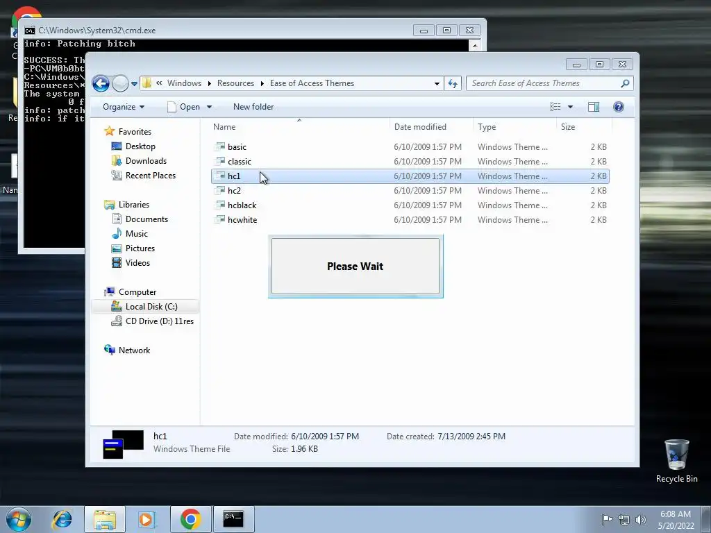Select the hcblack theme file

pyautogui.click(x=410, y=205)
